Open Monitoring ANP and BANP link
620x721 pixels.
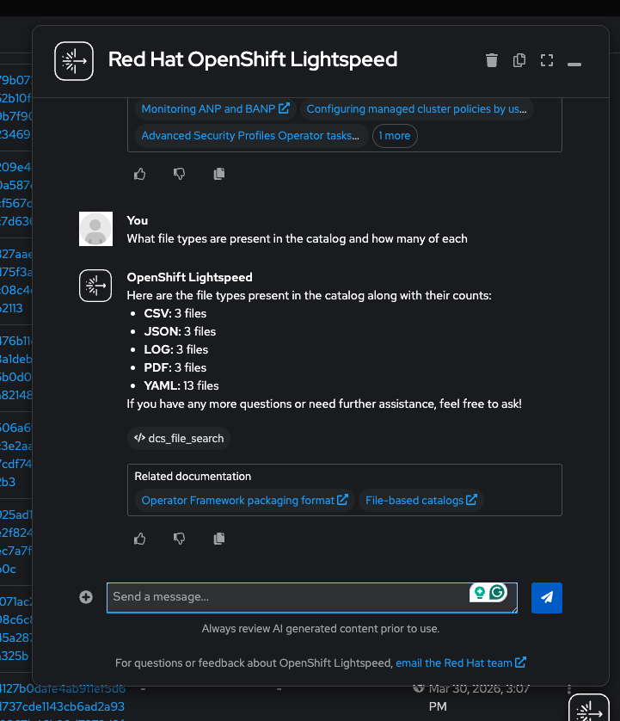pos(215,109)
